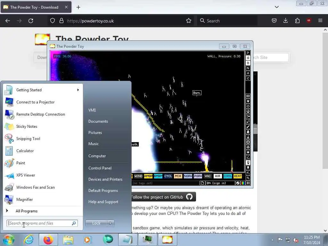Image resolution: width=328 pixels, height=246 pixels.
Task: Toggle the pause button in Powder Toy
Action: click(x=248, y=183)
